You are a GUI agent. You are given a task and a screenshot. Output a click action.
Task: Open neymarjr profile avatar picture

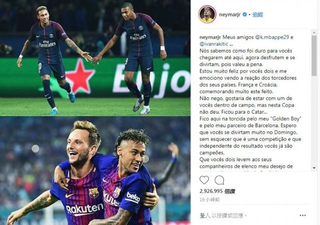[207, 14]
